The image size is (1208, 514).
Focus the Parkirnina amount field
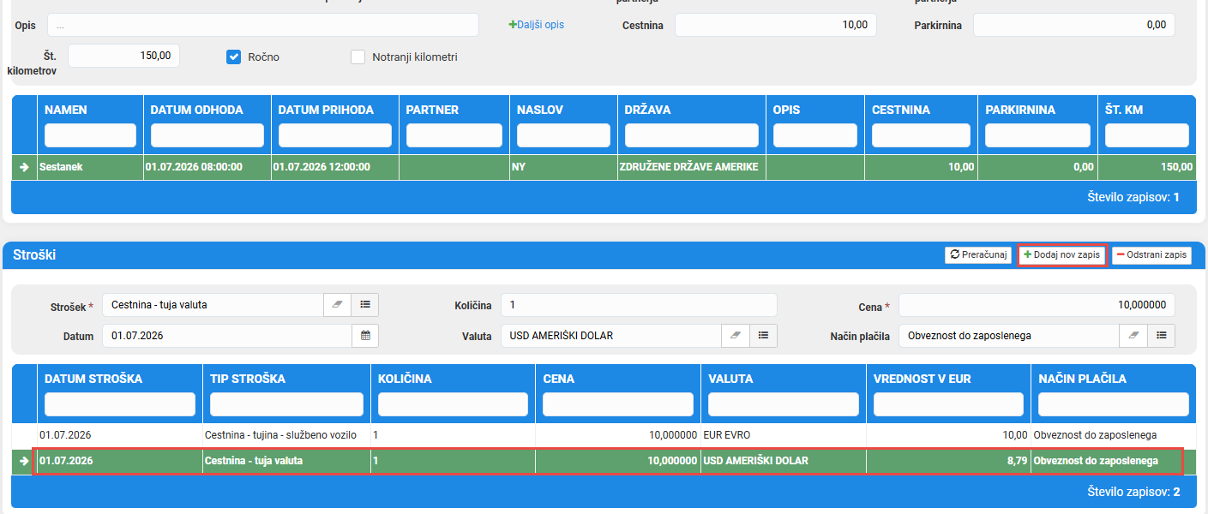[1074, 25]
